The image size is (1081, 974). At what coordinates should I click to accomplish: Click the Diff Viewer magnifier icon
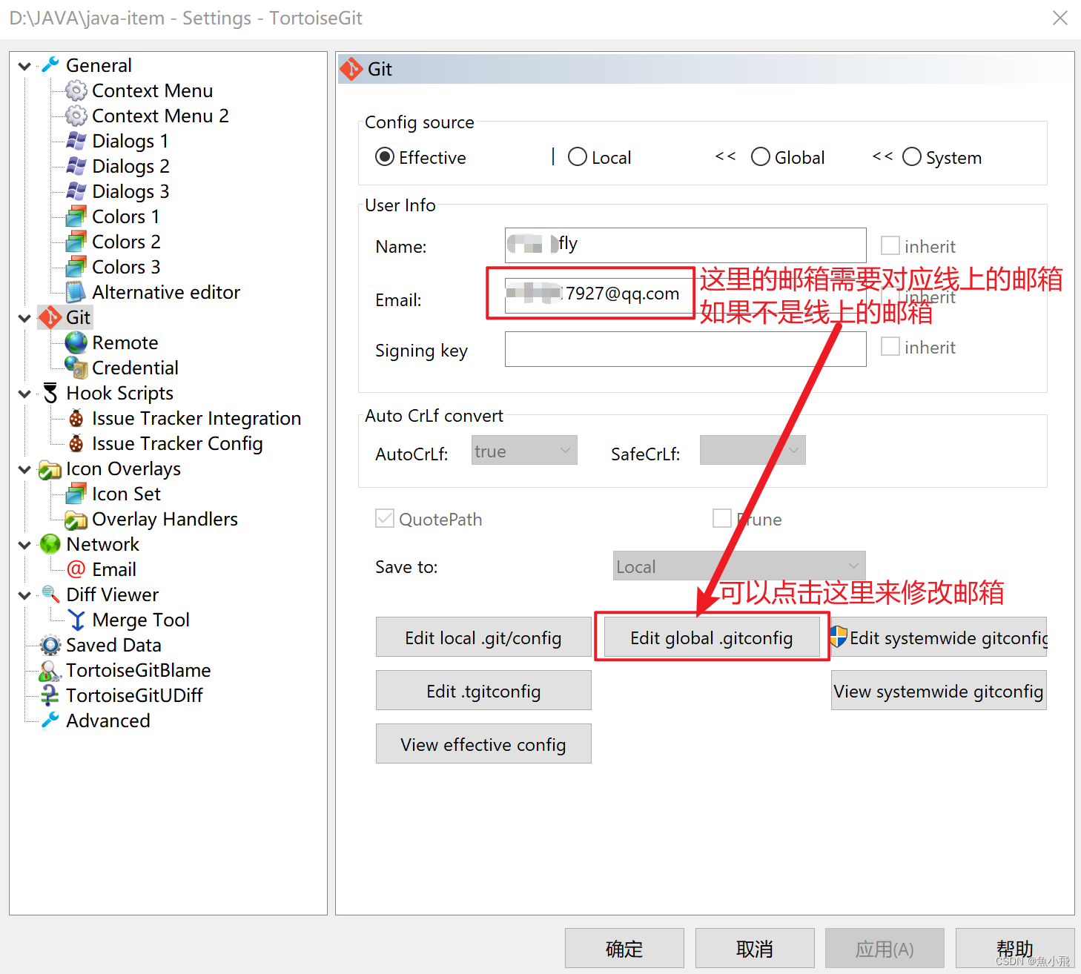(x=50, y=594)
